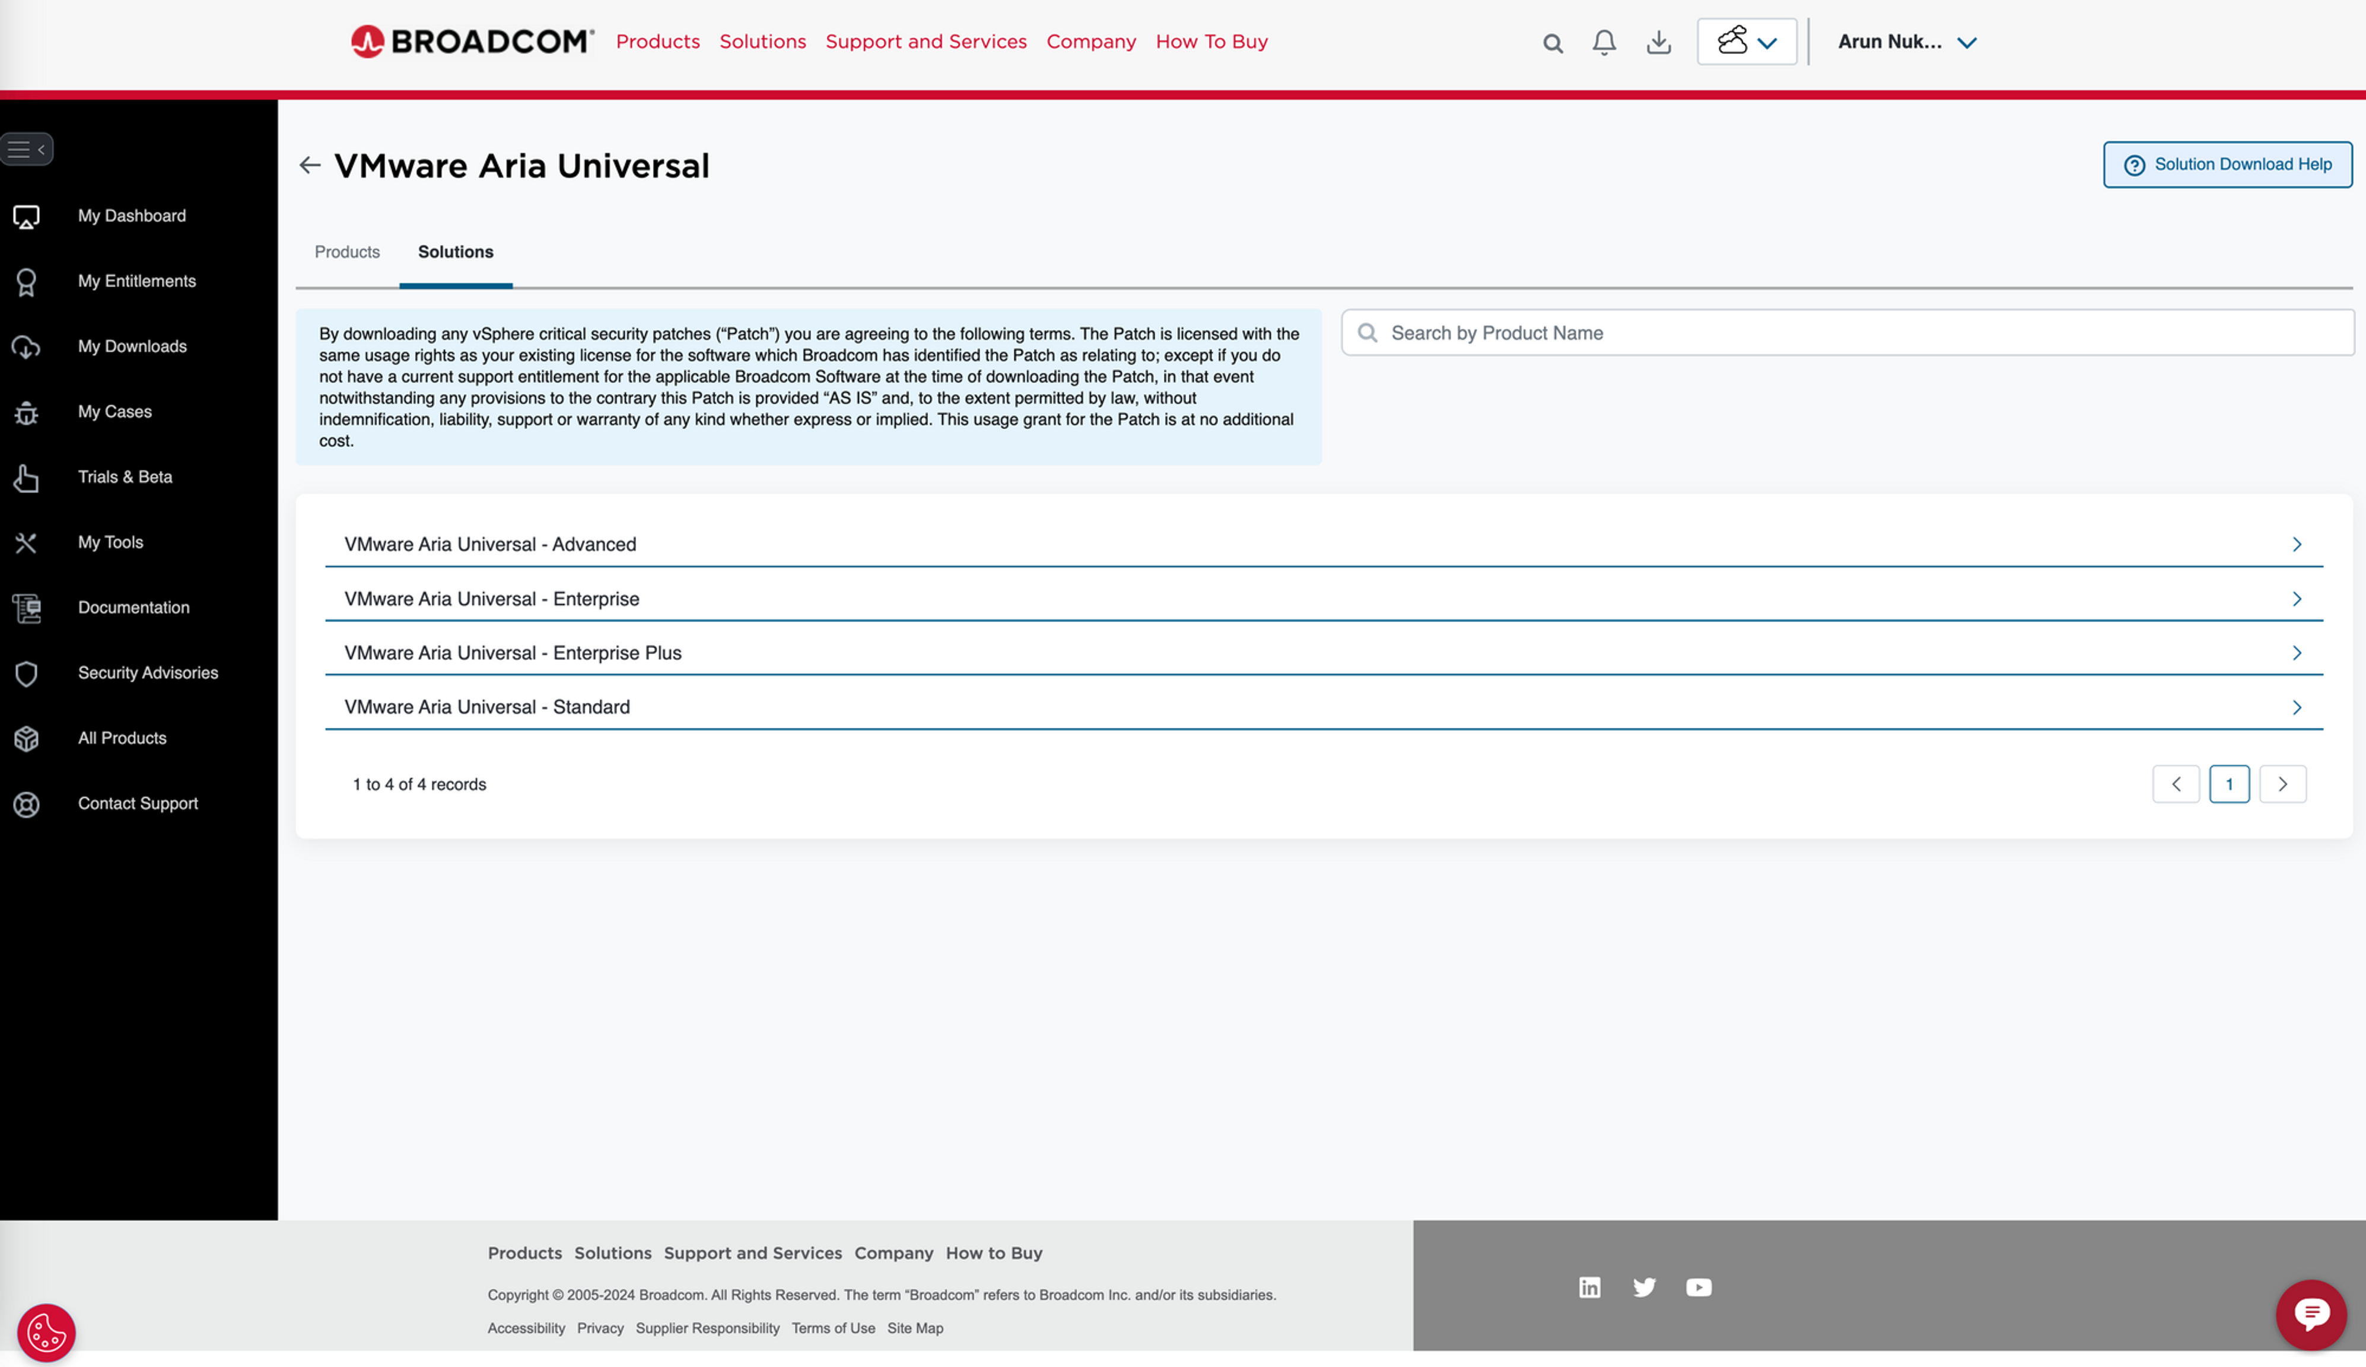Screen dimensions: 2366x1367
Task: Focus the Search by Product Name field
Action: [x=1847, y=332]
